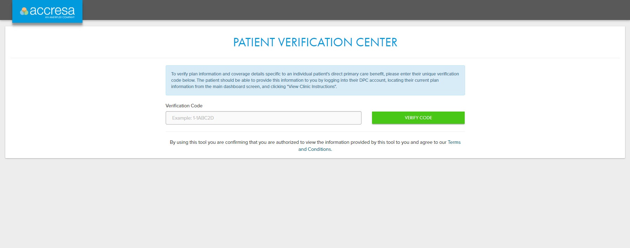Click the PATIENT VERIFICATION CENTER heading
The width and height of the screenshot is (630, 248).
coord(315,42)
